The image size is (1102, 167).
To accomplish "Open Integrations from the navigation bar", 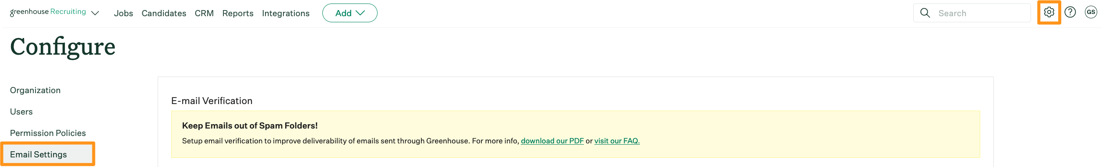I will pyautogui.click(x=286, y=13).
